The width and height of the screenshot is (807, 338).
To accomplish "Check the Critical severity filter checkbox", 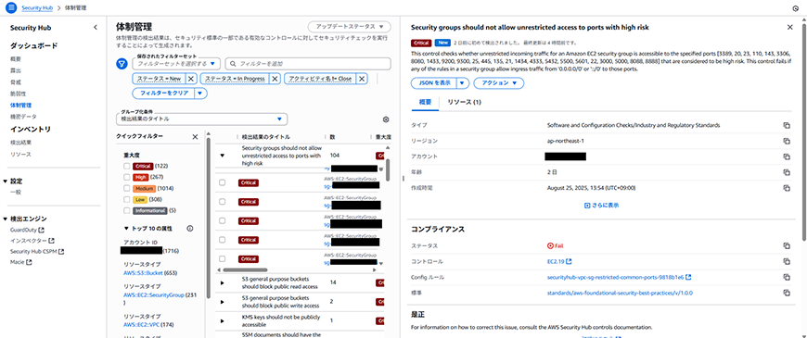I will point(126,166).
